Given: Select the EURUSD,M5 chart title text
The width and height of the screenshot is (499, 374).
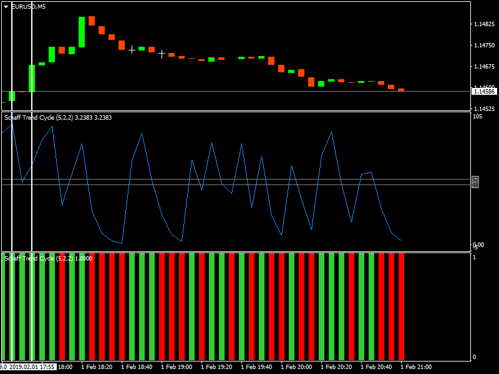Looking at the screenshot, I should [29, 7].
